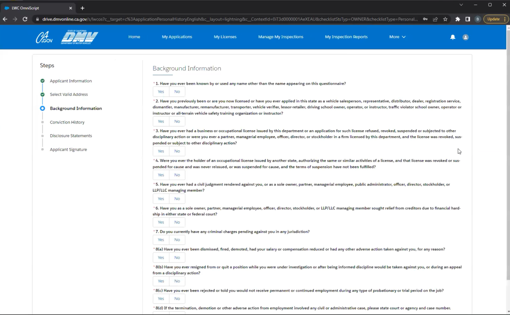The image size is (510, 315).
Task: Open the Select Valid Address step
Action: (69, 94)
